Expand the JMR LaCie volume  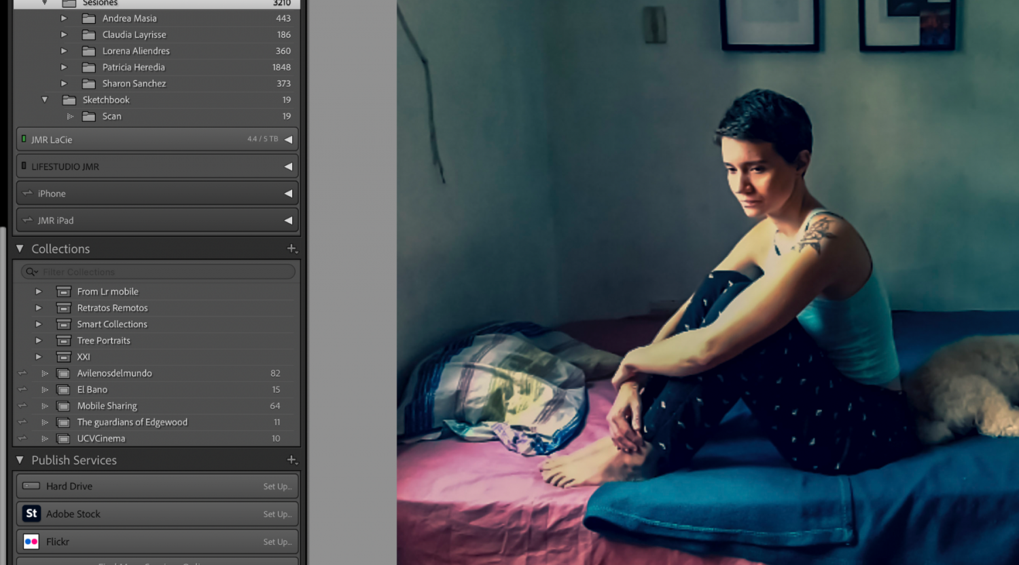tap(289, 139)
